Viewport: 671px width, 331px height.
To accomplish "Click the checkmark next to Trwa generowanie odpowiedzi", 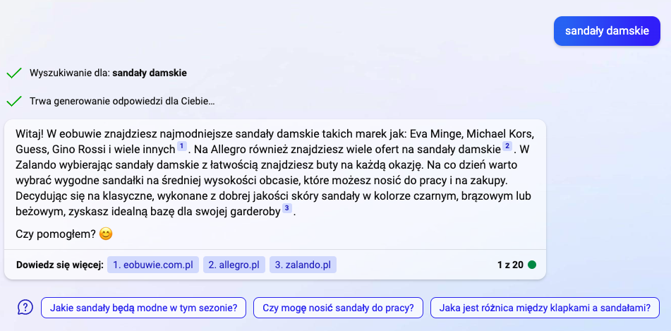I will click(x=13, y=101).
